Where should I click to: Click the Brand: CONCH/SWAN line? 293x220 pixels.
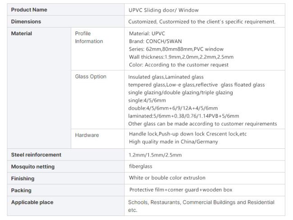pyautogui.click(x=155, y=41)
